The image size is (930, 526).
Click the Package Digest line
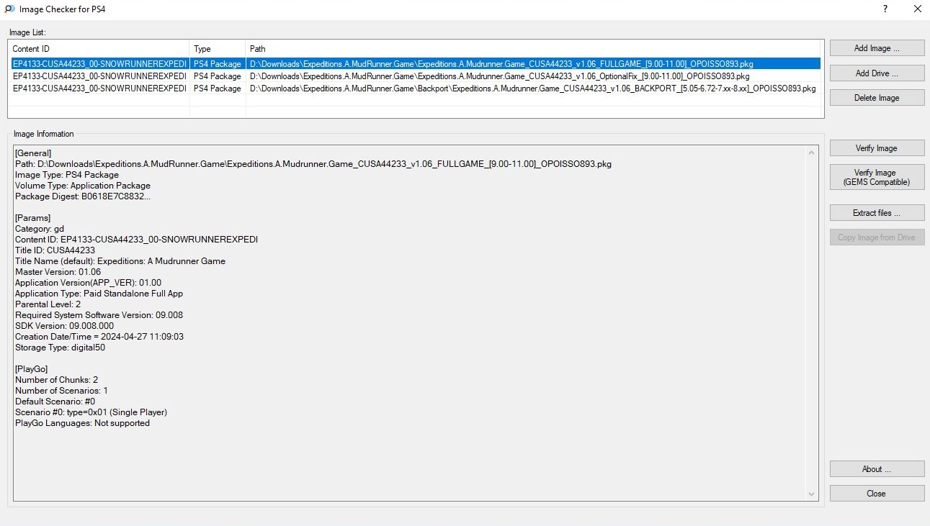(83, 196)
